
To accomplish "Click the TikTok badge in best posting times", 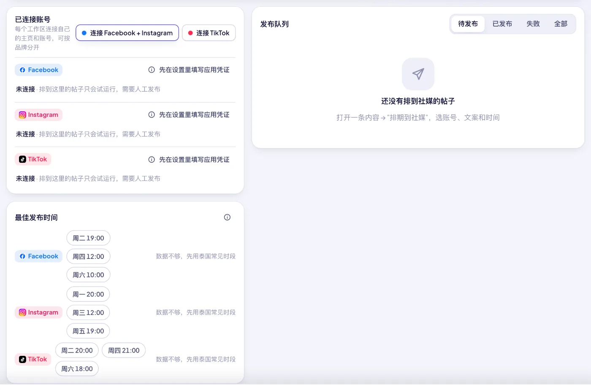I will tap(33, 359).
